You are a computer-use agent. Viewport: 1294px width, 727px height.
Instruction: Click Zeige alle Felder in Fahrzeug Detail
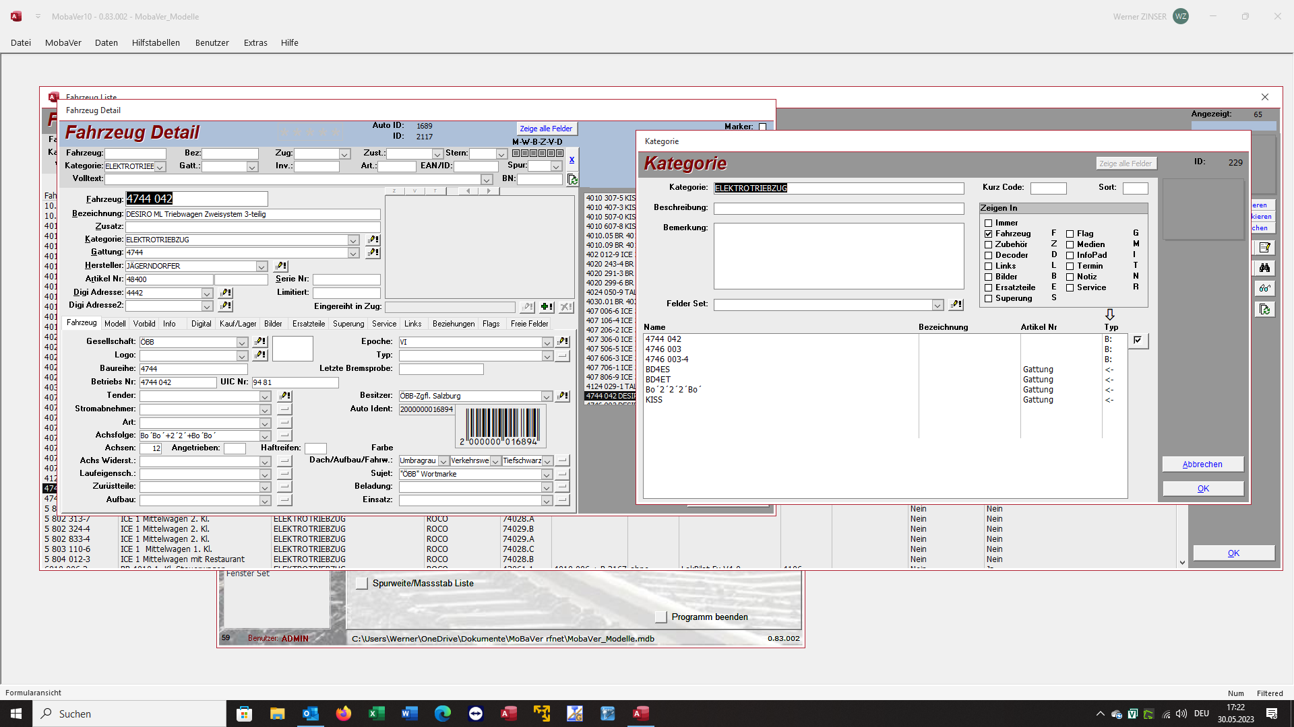click(x=546, y=129)
